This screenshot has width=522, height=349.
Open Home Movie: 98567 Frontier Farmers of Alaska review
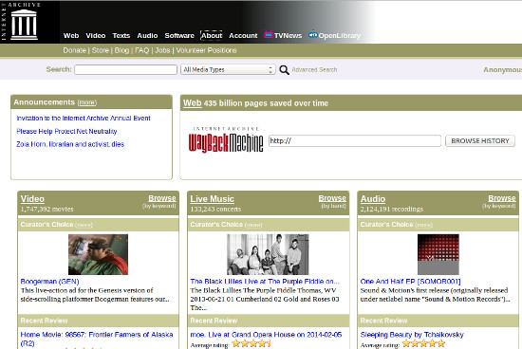pyautogui.click(x=97, y=339)
